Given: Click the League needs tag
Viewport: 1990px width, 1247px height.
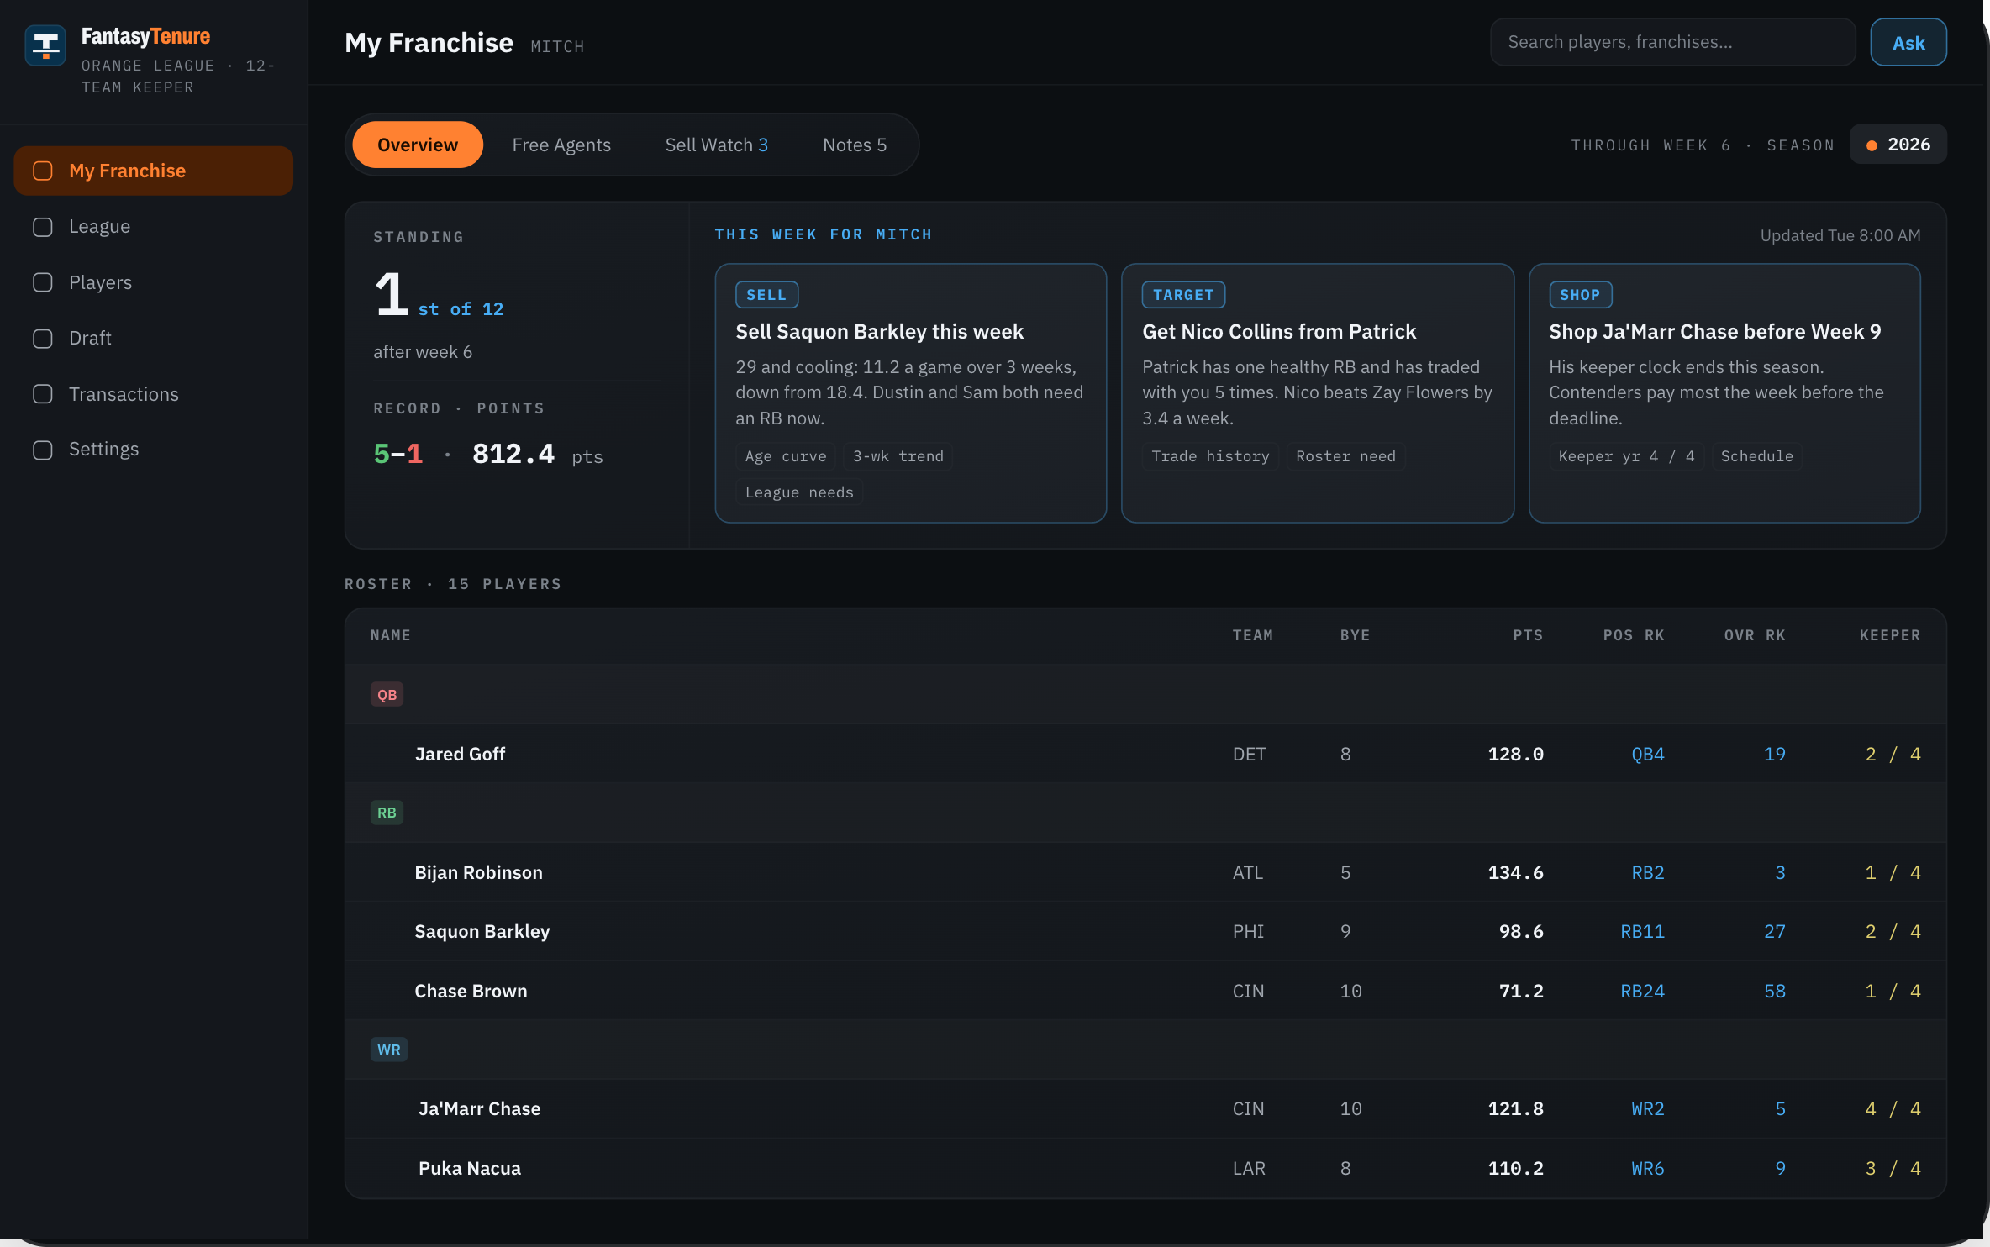Looking at the screenshot, I should (799, 492).
